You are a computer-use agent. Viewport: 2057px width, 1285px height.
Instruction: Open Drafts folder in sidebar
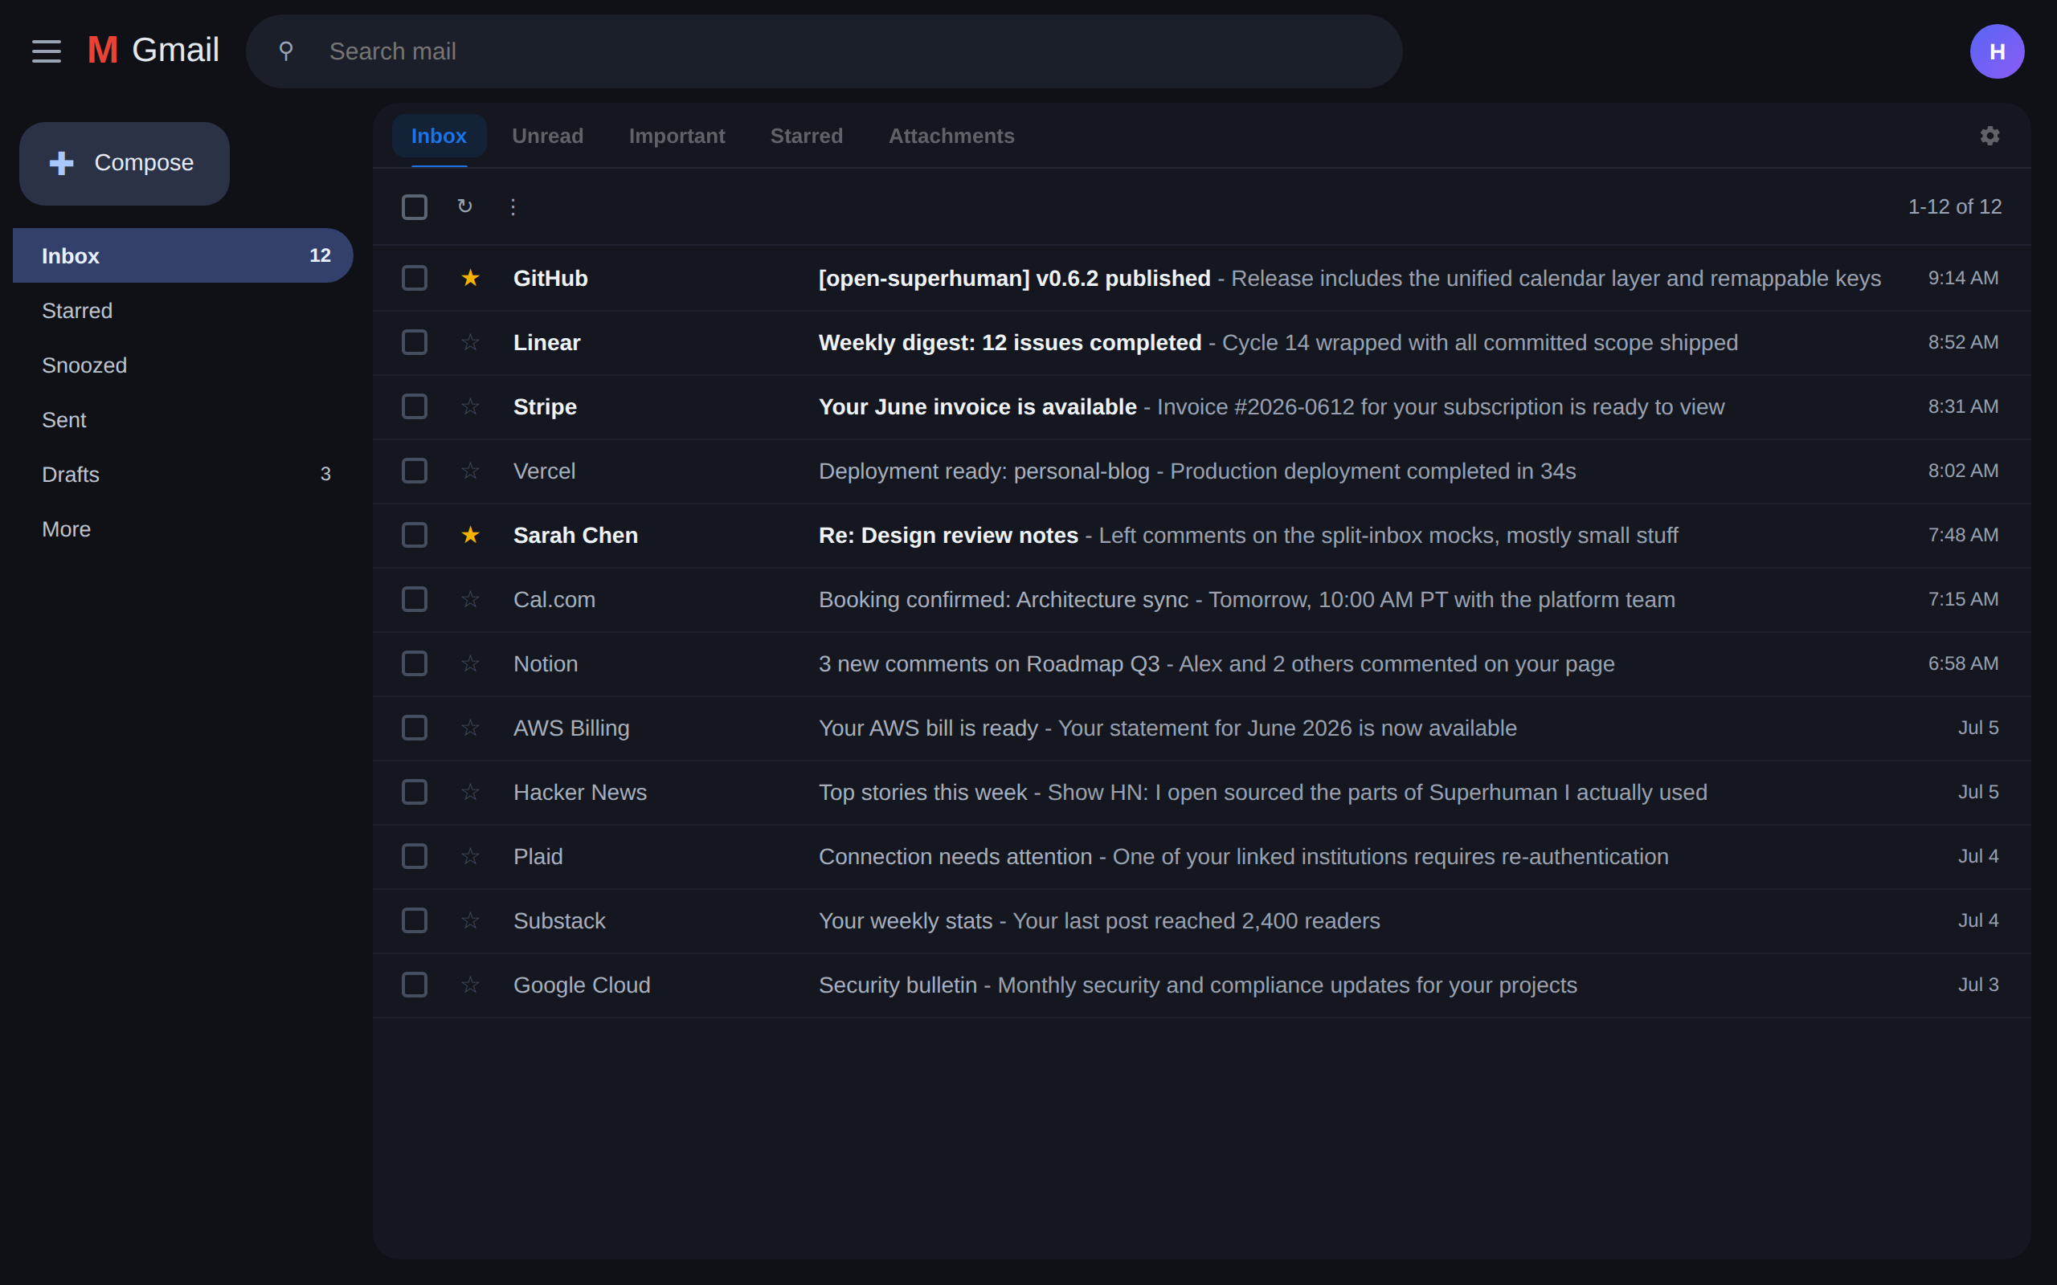point(182,474)
